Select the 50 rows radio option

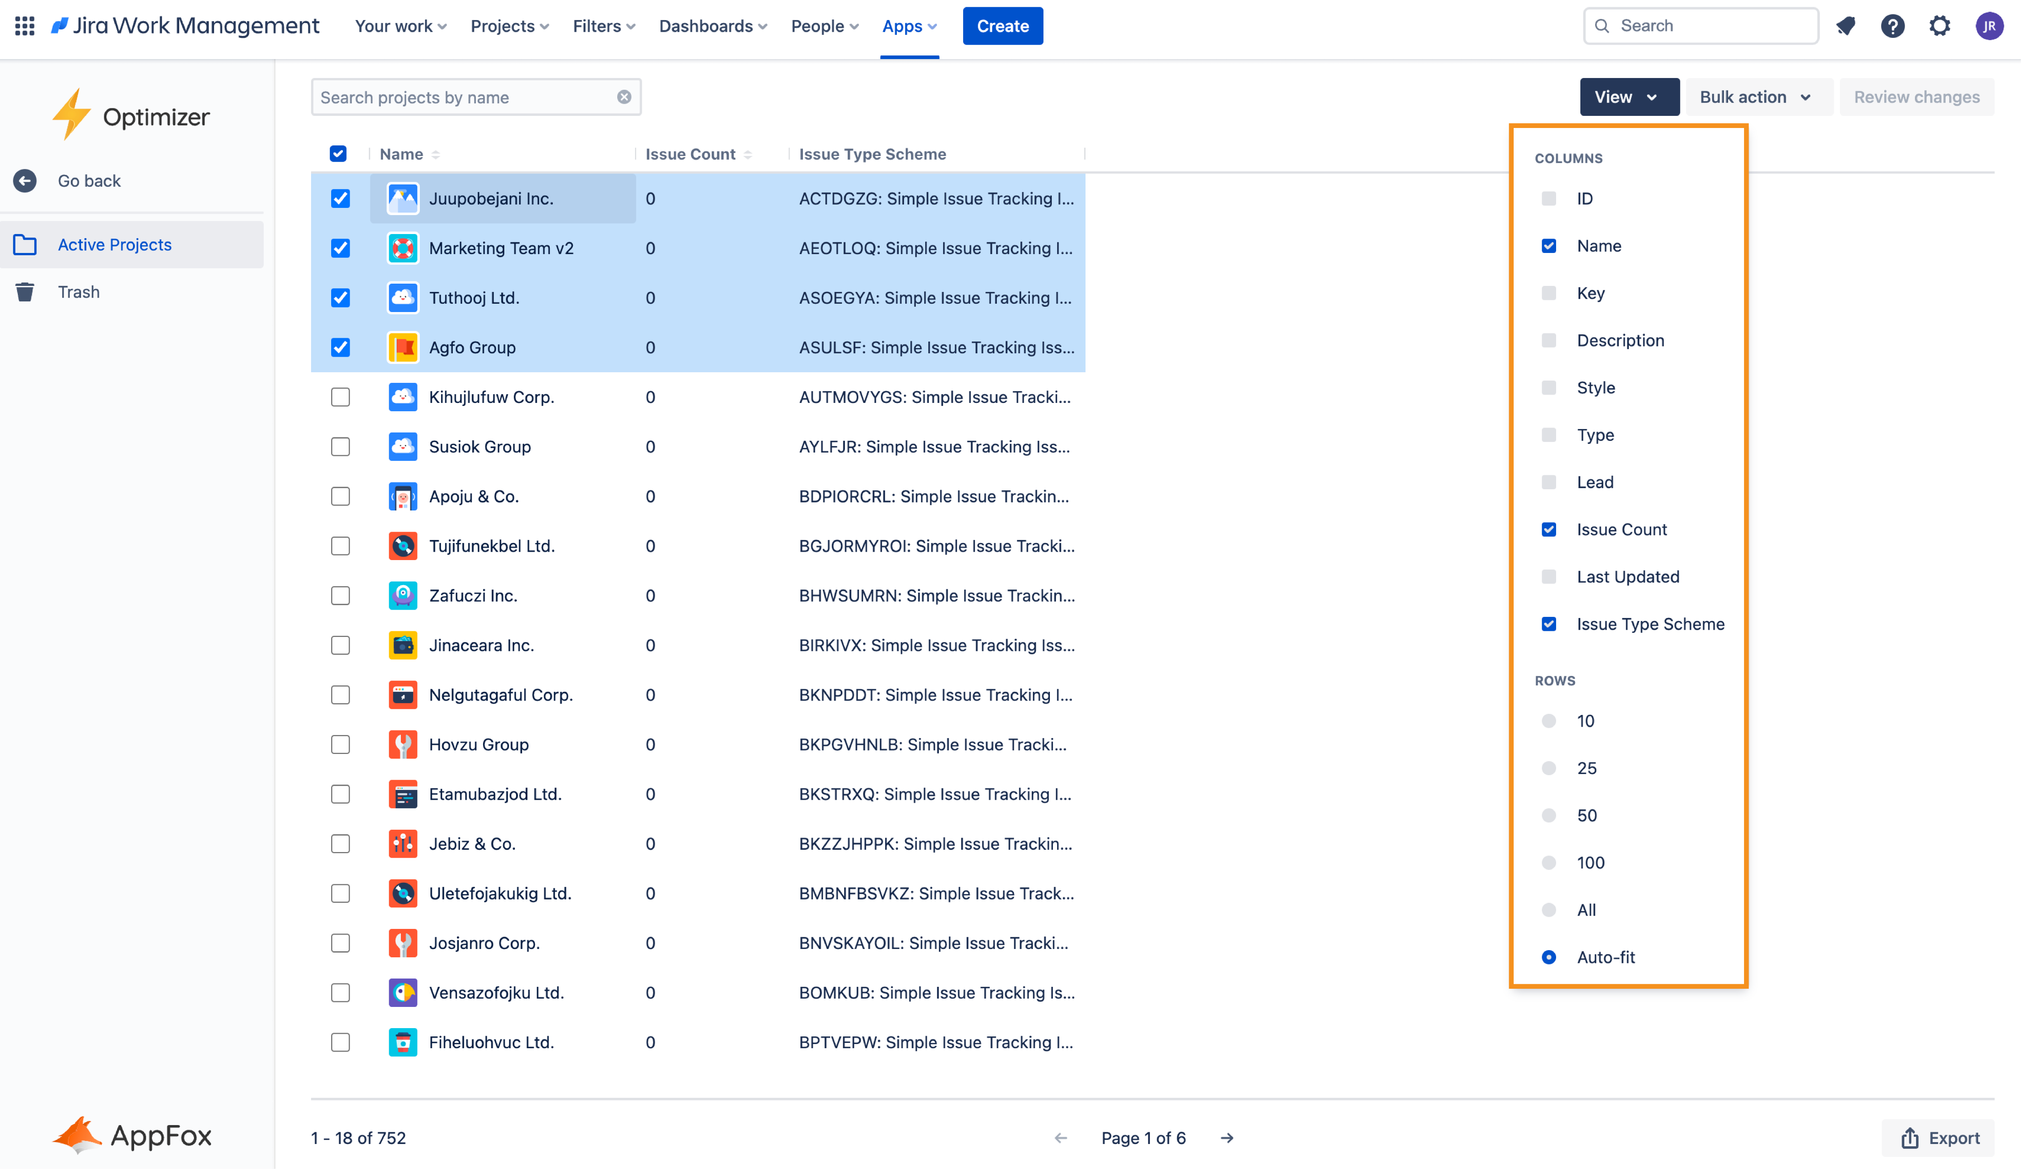click(x=1549, y=815)
